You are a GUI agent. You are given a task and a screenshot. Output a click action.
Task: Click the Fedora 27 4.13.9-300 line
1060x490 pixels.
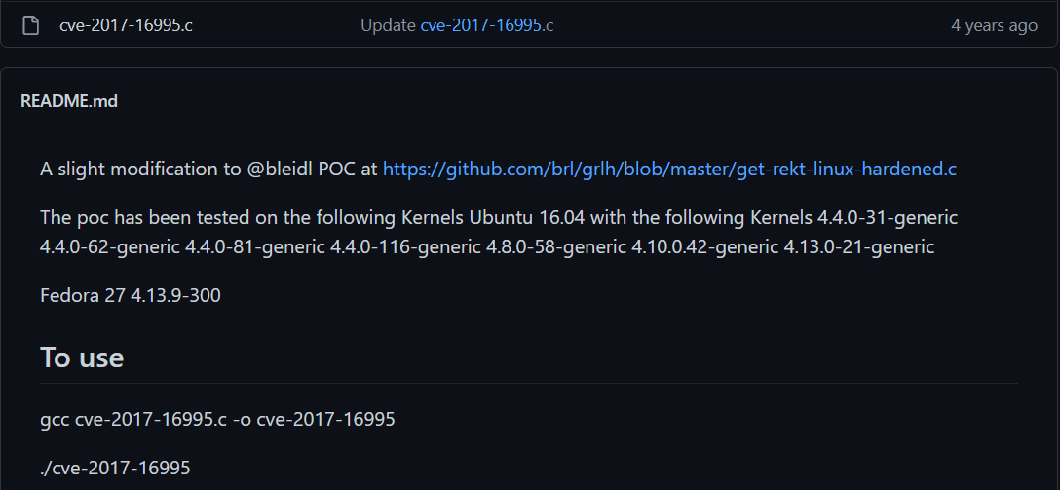click(131, 295)
